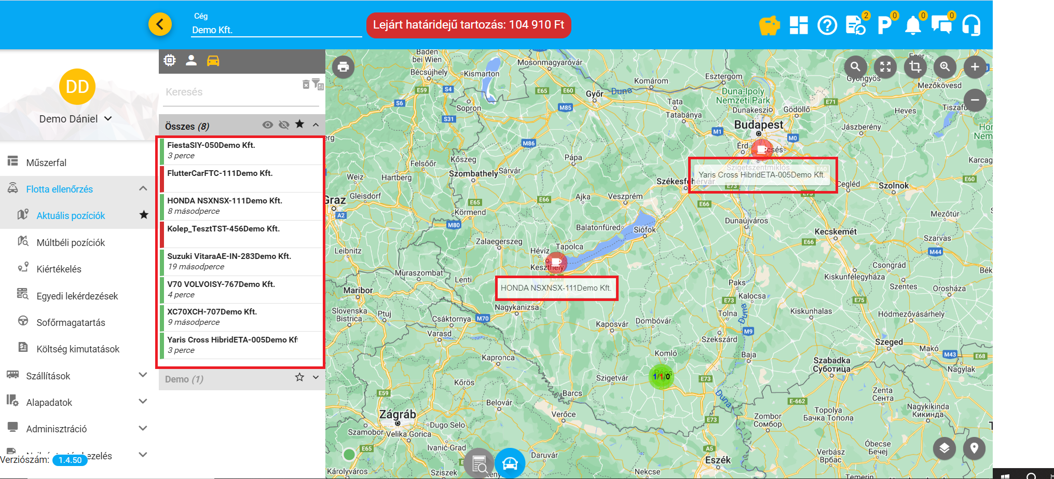The height and width of the screenshot is (479, 1054).
Task: Click the yellow piggy bank icon
Action: tap(769, 25)
